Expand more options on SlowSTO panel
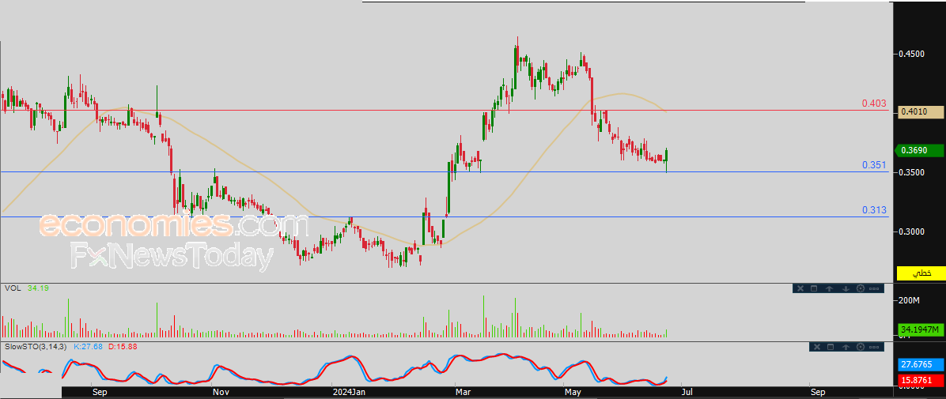The height and width of the screenshot is (399, 946). pyautogui.click(x=875, y=347)
